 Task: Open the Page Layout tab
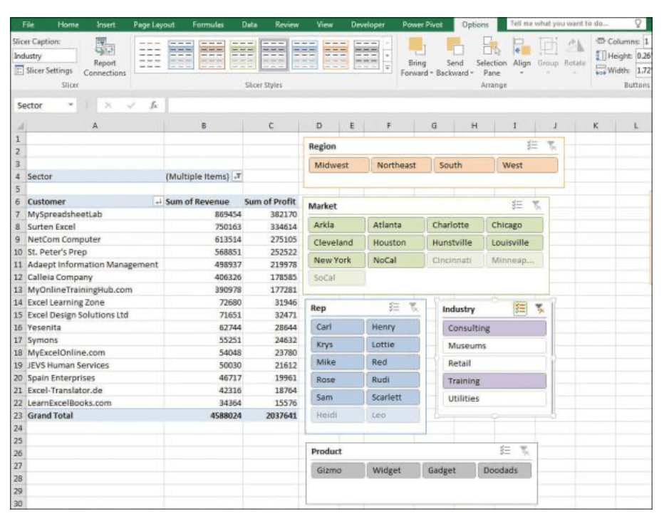point(154,24)
